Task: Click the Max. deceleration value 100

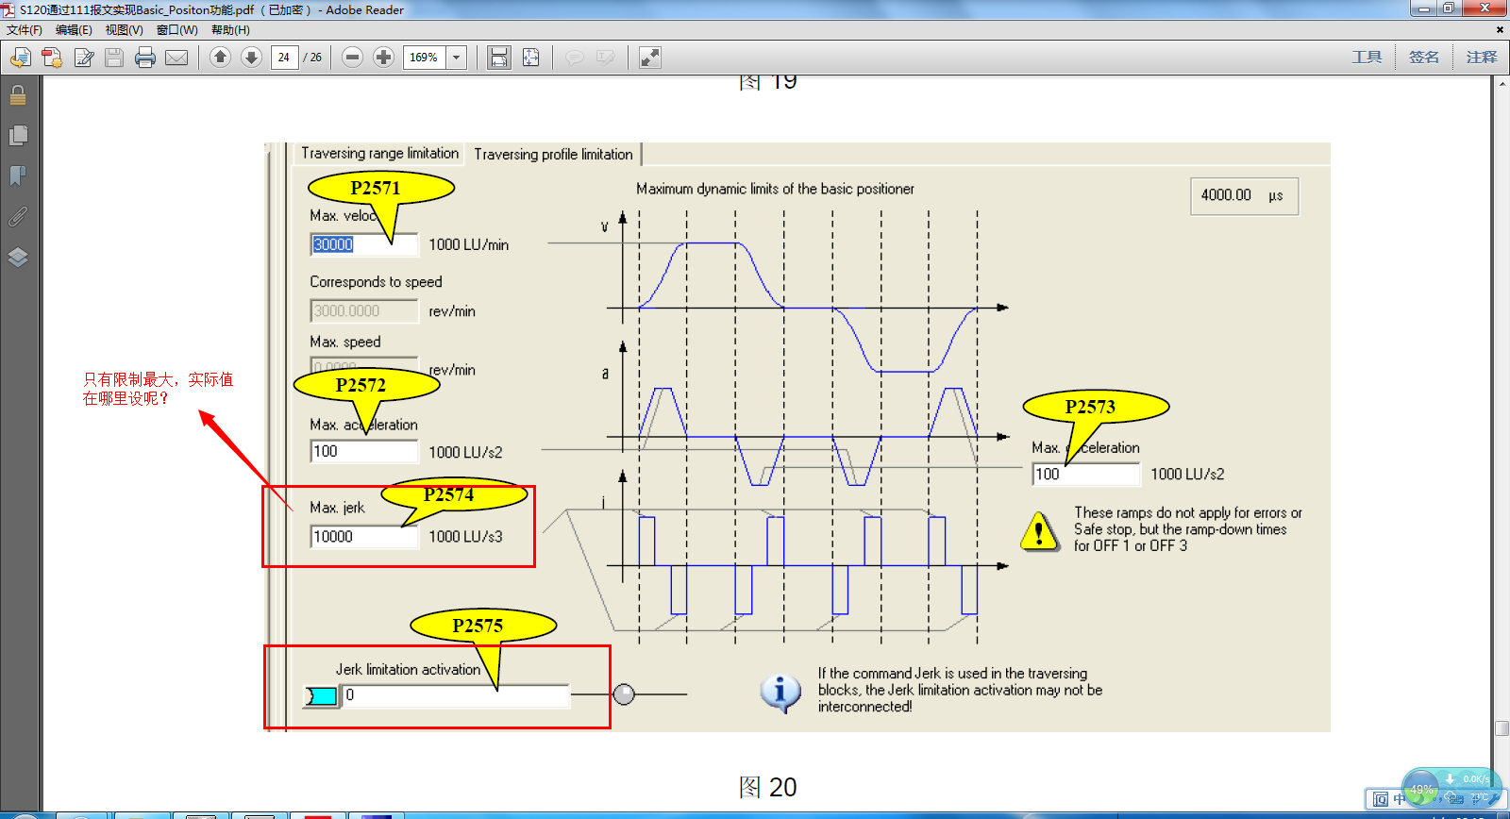Action: pyautogui.click(x=1086, y=474)
